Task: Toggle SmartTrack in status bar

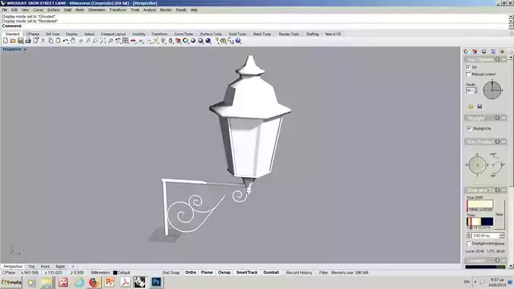Action: [x=247, y=272]
